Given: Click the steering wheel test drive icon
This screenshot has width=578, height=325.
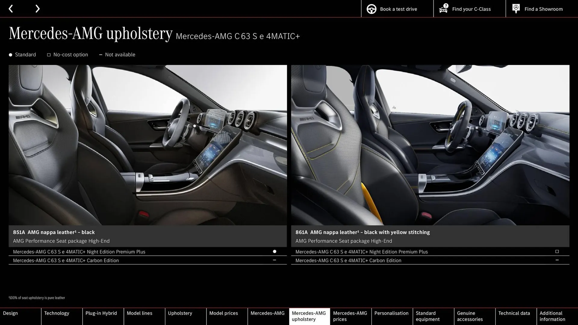Looking at the screenshot, I should click(371, 9).
